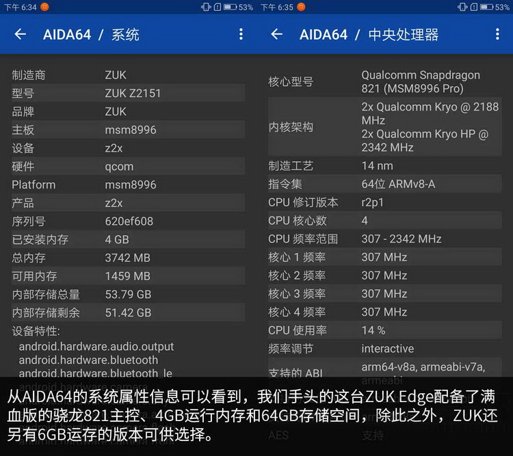Viewport: 513px width, 456px height.
Task: Select the 可用内存 1459 MB row
Action: tap(129, 276)
